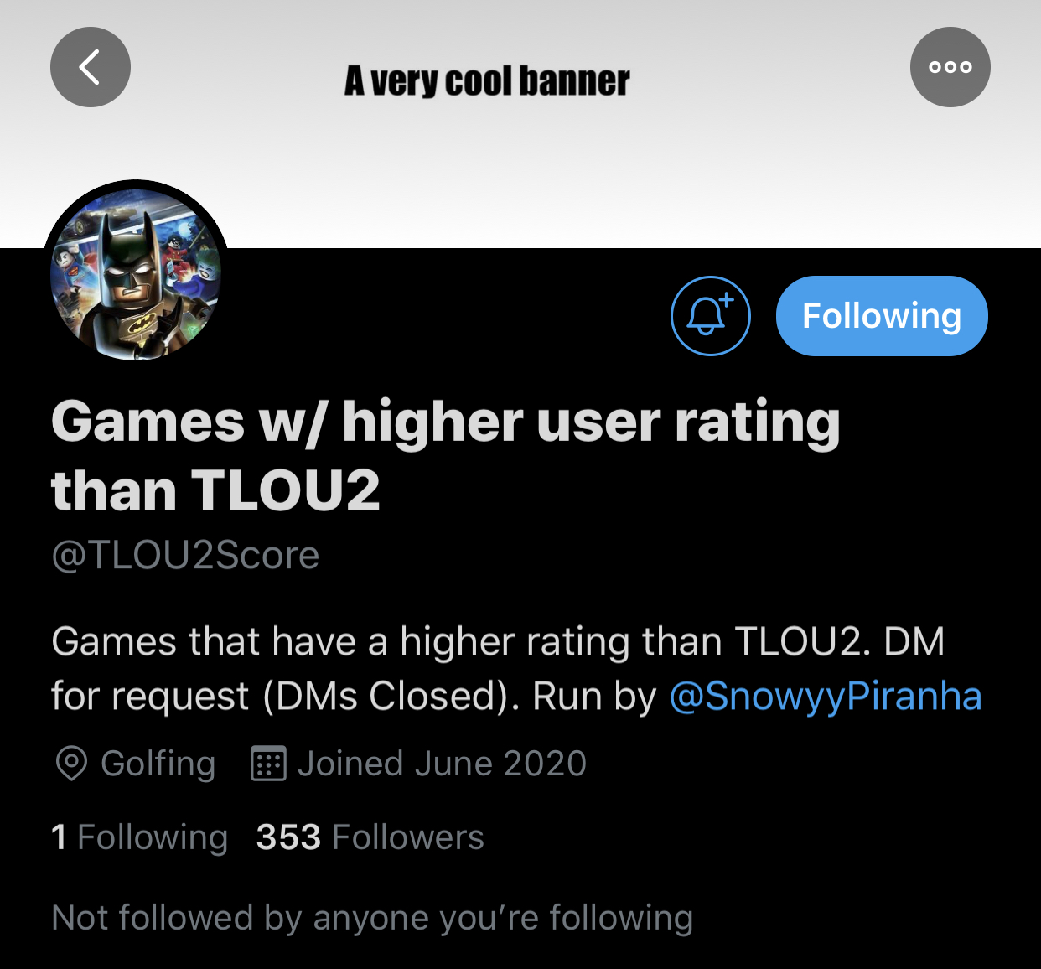Tap 'Not followed by anyone you're following'

372,918
